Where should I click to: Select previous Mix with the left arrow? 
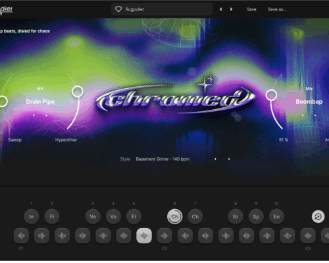tap(303, 115)
